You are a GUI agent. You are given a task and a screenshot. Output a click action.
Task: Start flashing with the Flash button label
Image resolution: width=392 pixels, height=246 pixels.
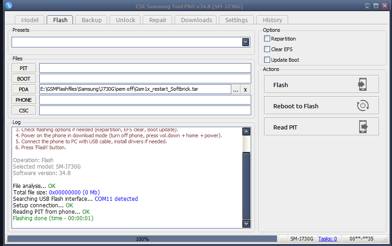tap(281, 85)
